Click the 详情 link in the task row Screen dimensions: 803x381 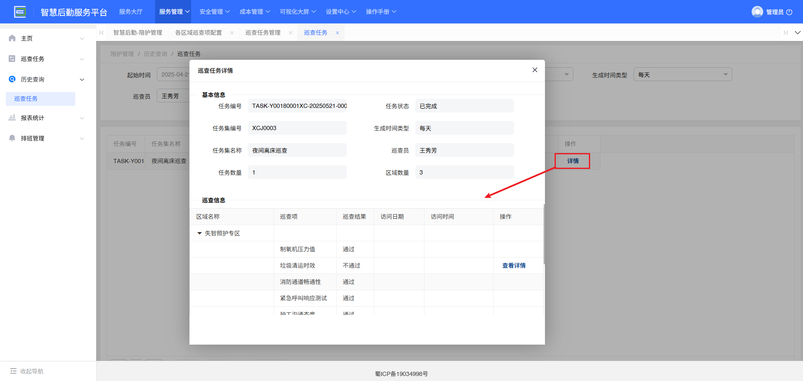coord(573,161)
